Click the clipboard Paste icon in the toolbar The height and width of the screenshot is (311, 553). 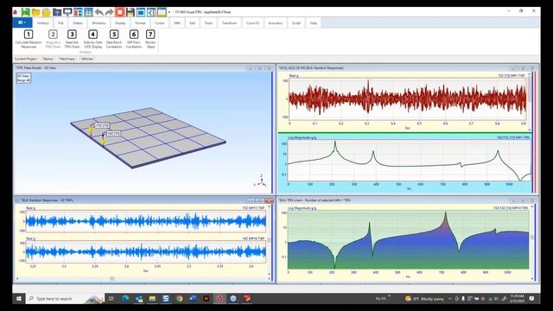pyautogui.click(x=47, y=12)
